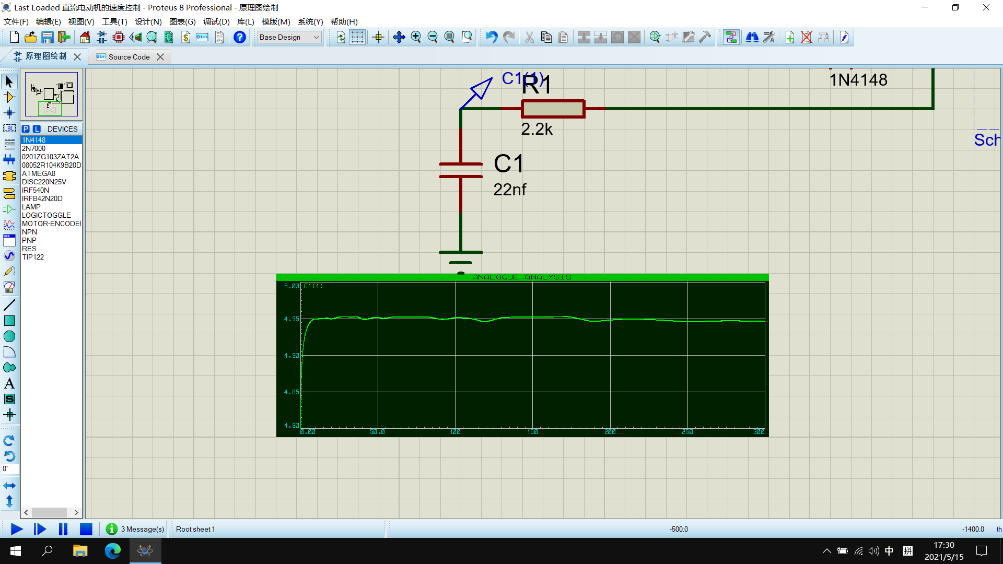Select the Terminals Mode tool
Screen dimensions: 1003x564
9,193
